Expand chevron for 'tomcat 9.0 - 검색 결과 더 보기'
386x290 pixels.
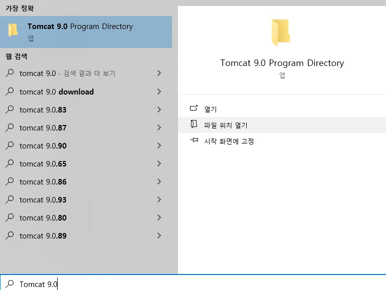[x=159, y=73]
